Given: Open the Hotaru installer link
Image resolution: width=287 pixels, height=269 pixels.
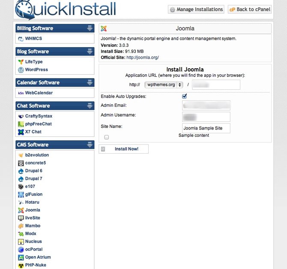Looking at the screenshot, I should point(32,202).
